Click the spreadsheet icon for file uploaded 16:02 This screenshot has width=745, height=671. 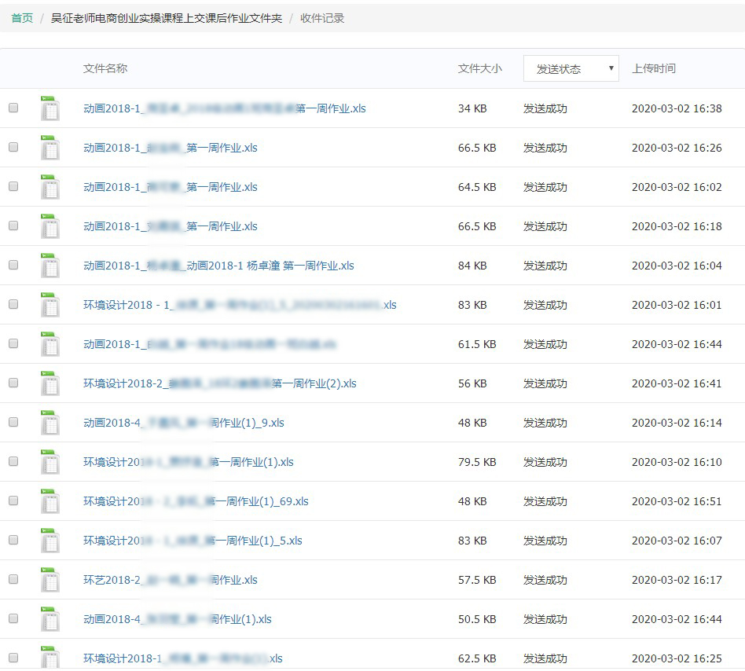point(50,187)
